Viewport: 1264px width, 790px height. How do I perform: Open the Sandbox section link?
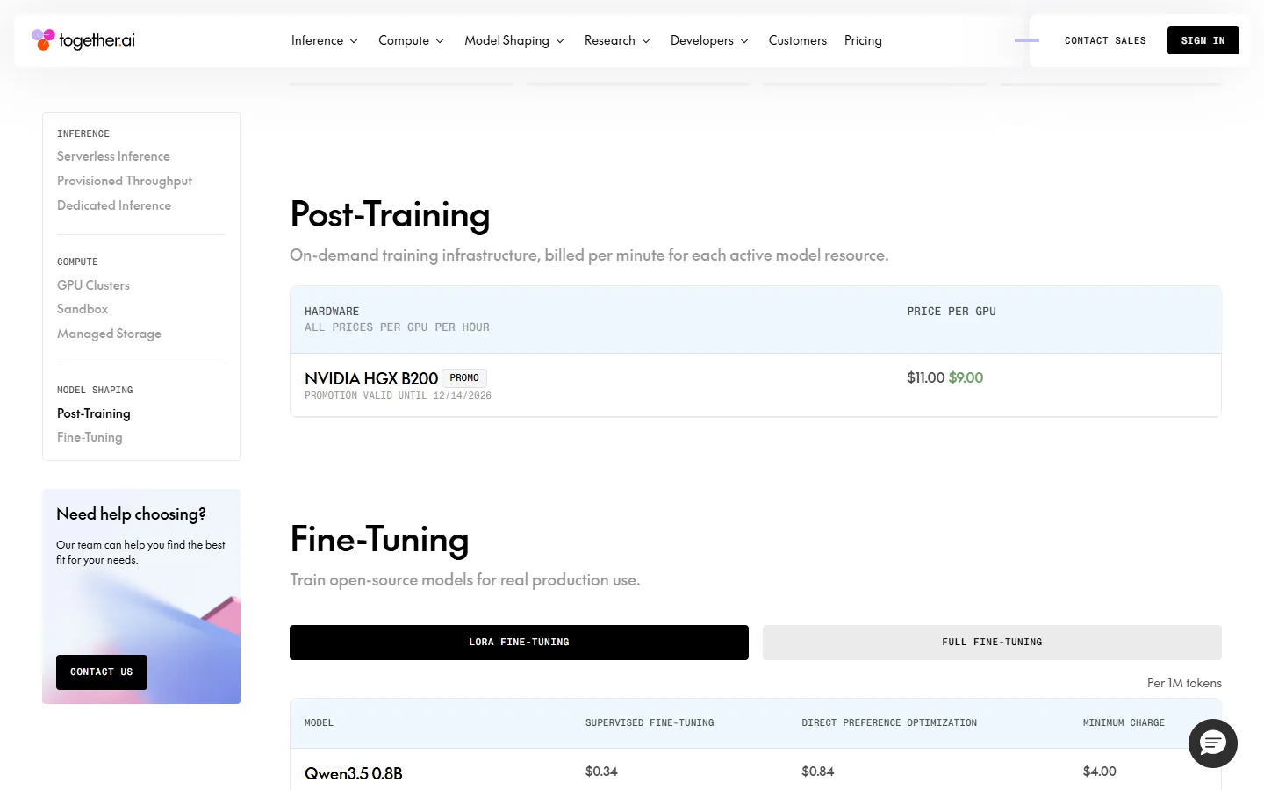83,309
